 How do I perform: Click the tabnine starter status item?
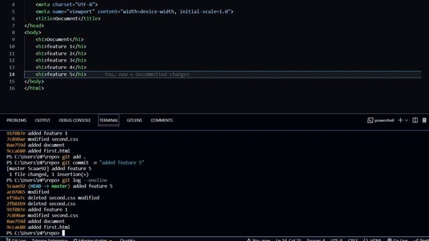click(93, 240)
